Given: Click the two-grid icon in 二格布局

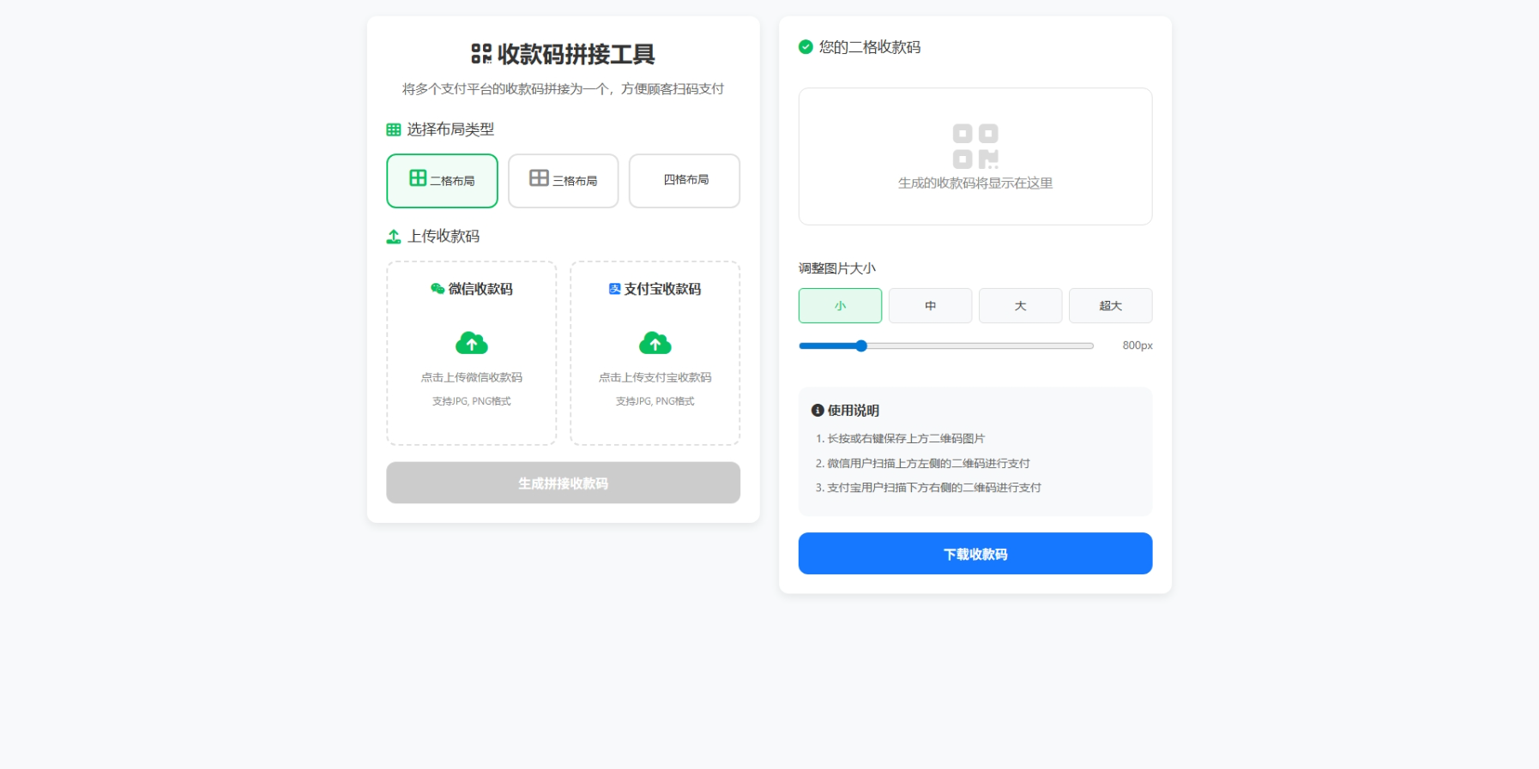Looking at the screenshot, I should 418,178.
